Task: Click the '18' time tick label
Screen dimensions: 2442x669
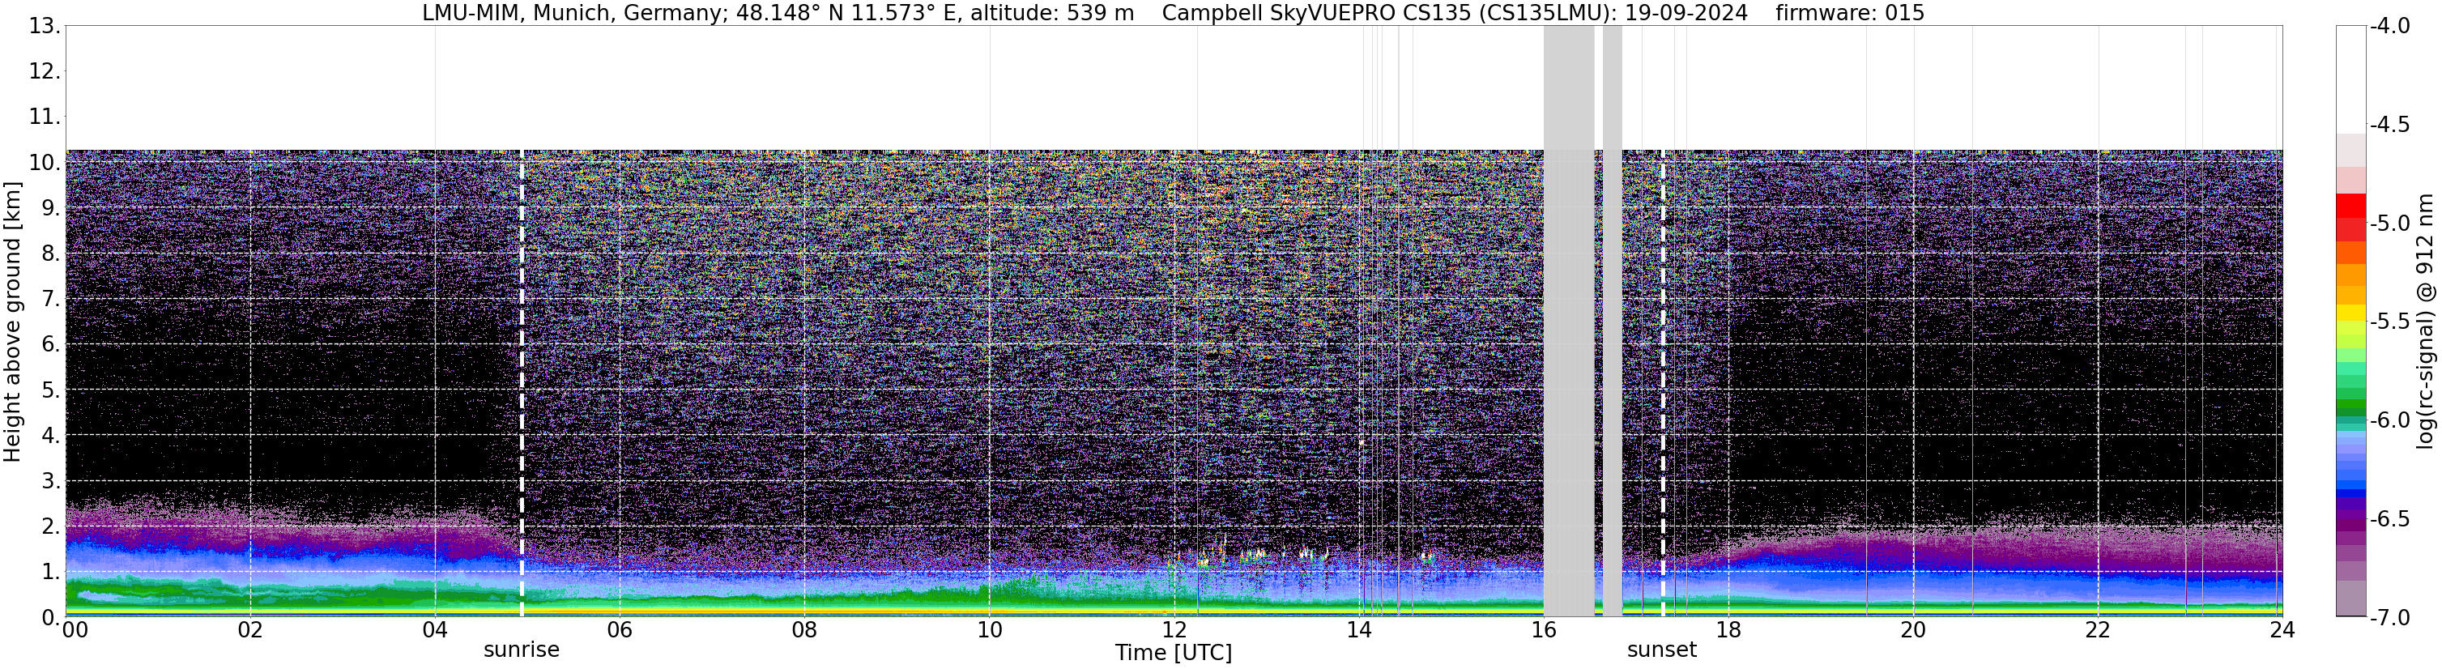Action: [1729, 630]
